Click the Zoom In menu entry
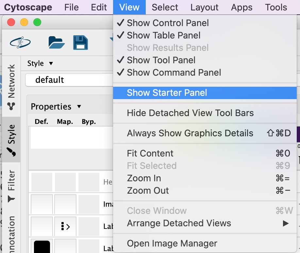 tap(144, 178)
